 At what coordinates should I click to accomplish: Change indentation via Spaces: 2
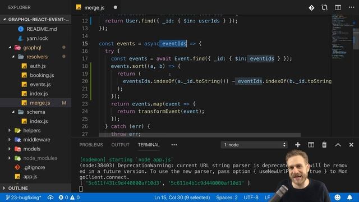227,197
